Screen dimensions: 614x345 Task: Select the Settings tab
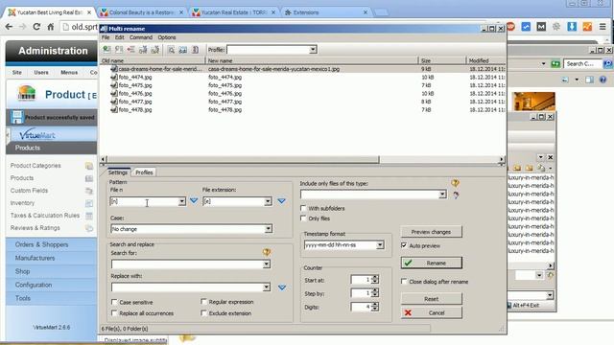(117, 172)
